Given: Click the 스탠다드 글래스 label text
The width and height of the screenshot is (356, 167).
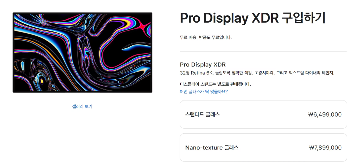Looking at the screenshot, I should pyautogui.click(x=202, y=114).
